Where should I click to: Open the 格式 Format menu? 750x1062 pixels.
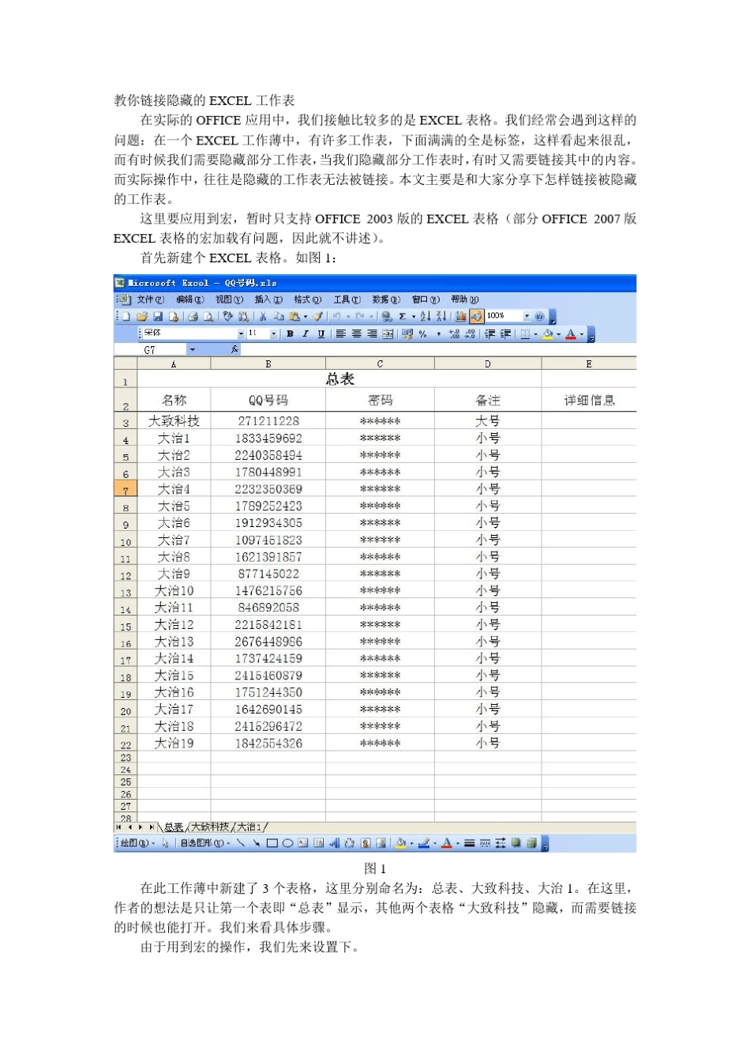click(x=307, y=299)
